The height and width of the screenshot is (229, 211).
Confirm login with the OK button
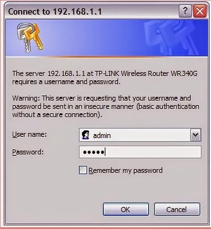tap(126, 209)
